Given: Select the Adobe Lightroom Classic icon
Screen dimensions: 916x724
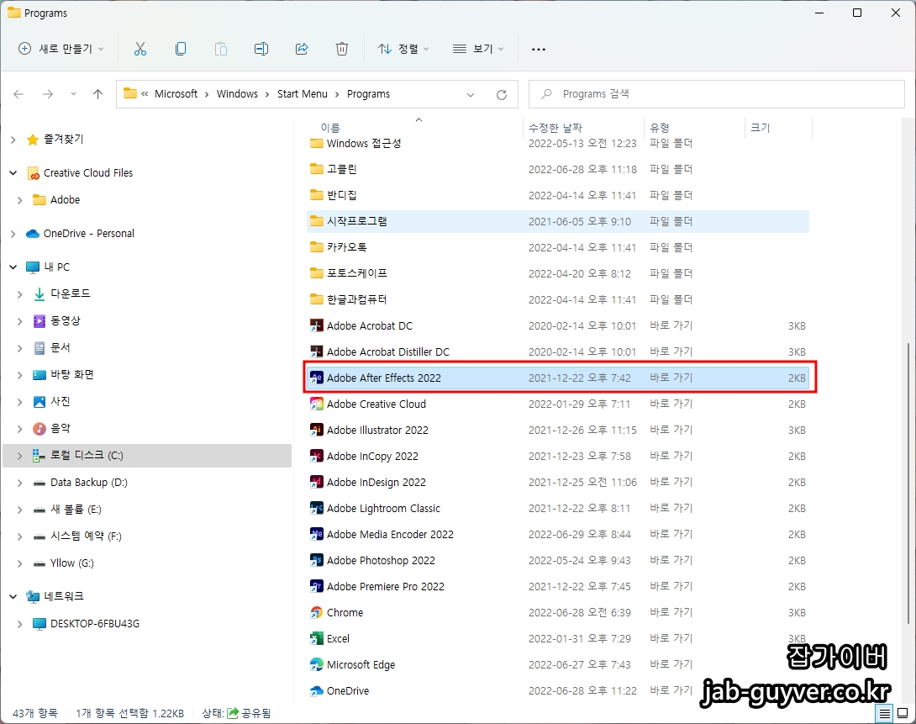Looking at the screenshot, I should pyautogui.click(x=316, y=509).
